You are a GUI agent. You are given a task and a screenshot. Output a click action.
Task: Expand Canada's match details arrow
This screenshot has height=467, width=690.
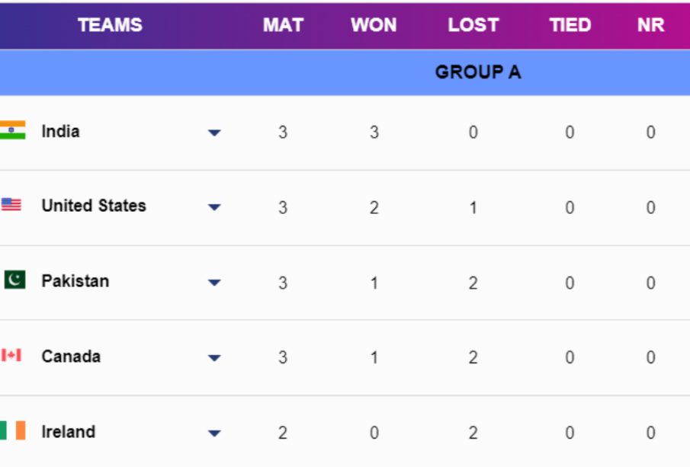(214, 357)
